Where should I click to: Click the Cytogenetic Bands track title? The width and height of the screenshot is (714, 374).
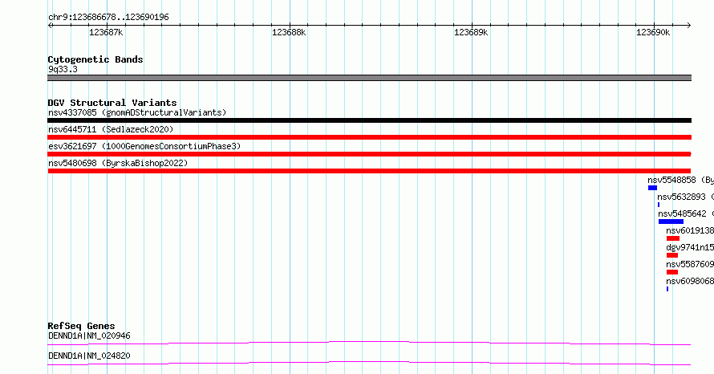pyautogui.click(x=95, y=59)
